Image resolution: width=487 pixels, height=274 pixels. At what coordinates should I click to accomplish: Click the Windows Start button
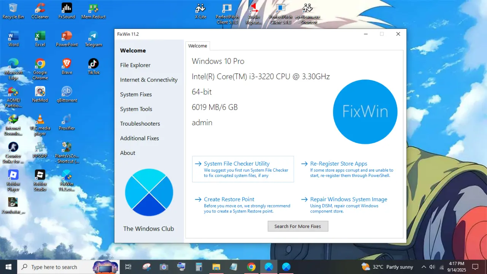(8, 267)
